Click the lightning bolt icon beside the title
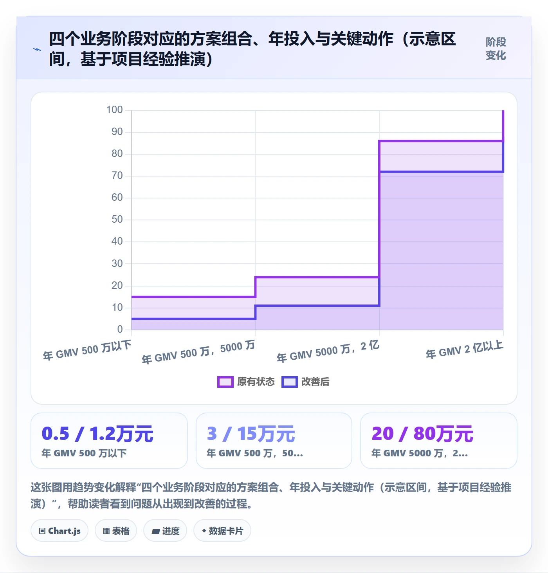Image resolution: width=548 pixels, height=573 pixels. (x=37, y=49)
